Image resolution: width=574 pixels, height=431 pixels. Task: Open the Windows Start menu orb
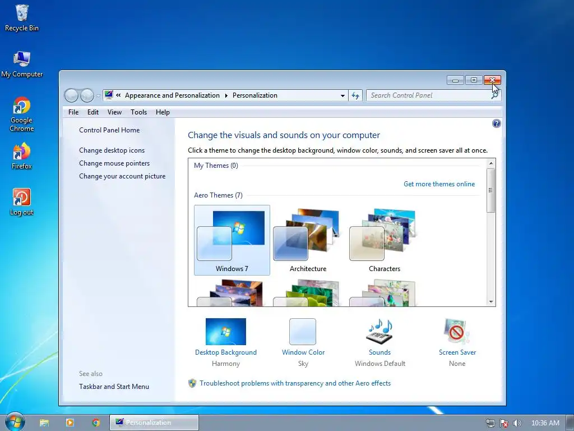click(15, 422)
